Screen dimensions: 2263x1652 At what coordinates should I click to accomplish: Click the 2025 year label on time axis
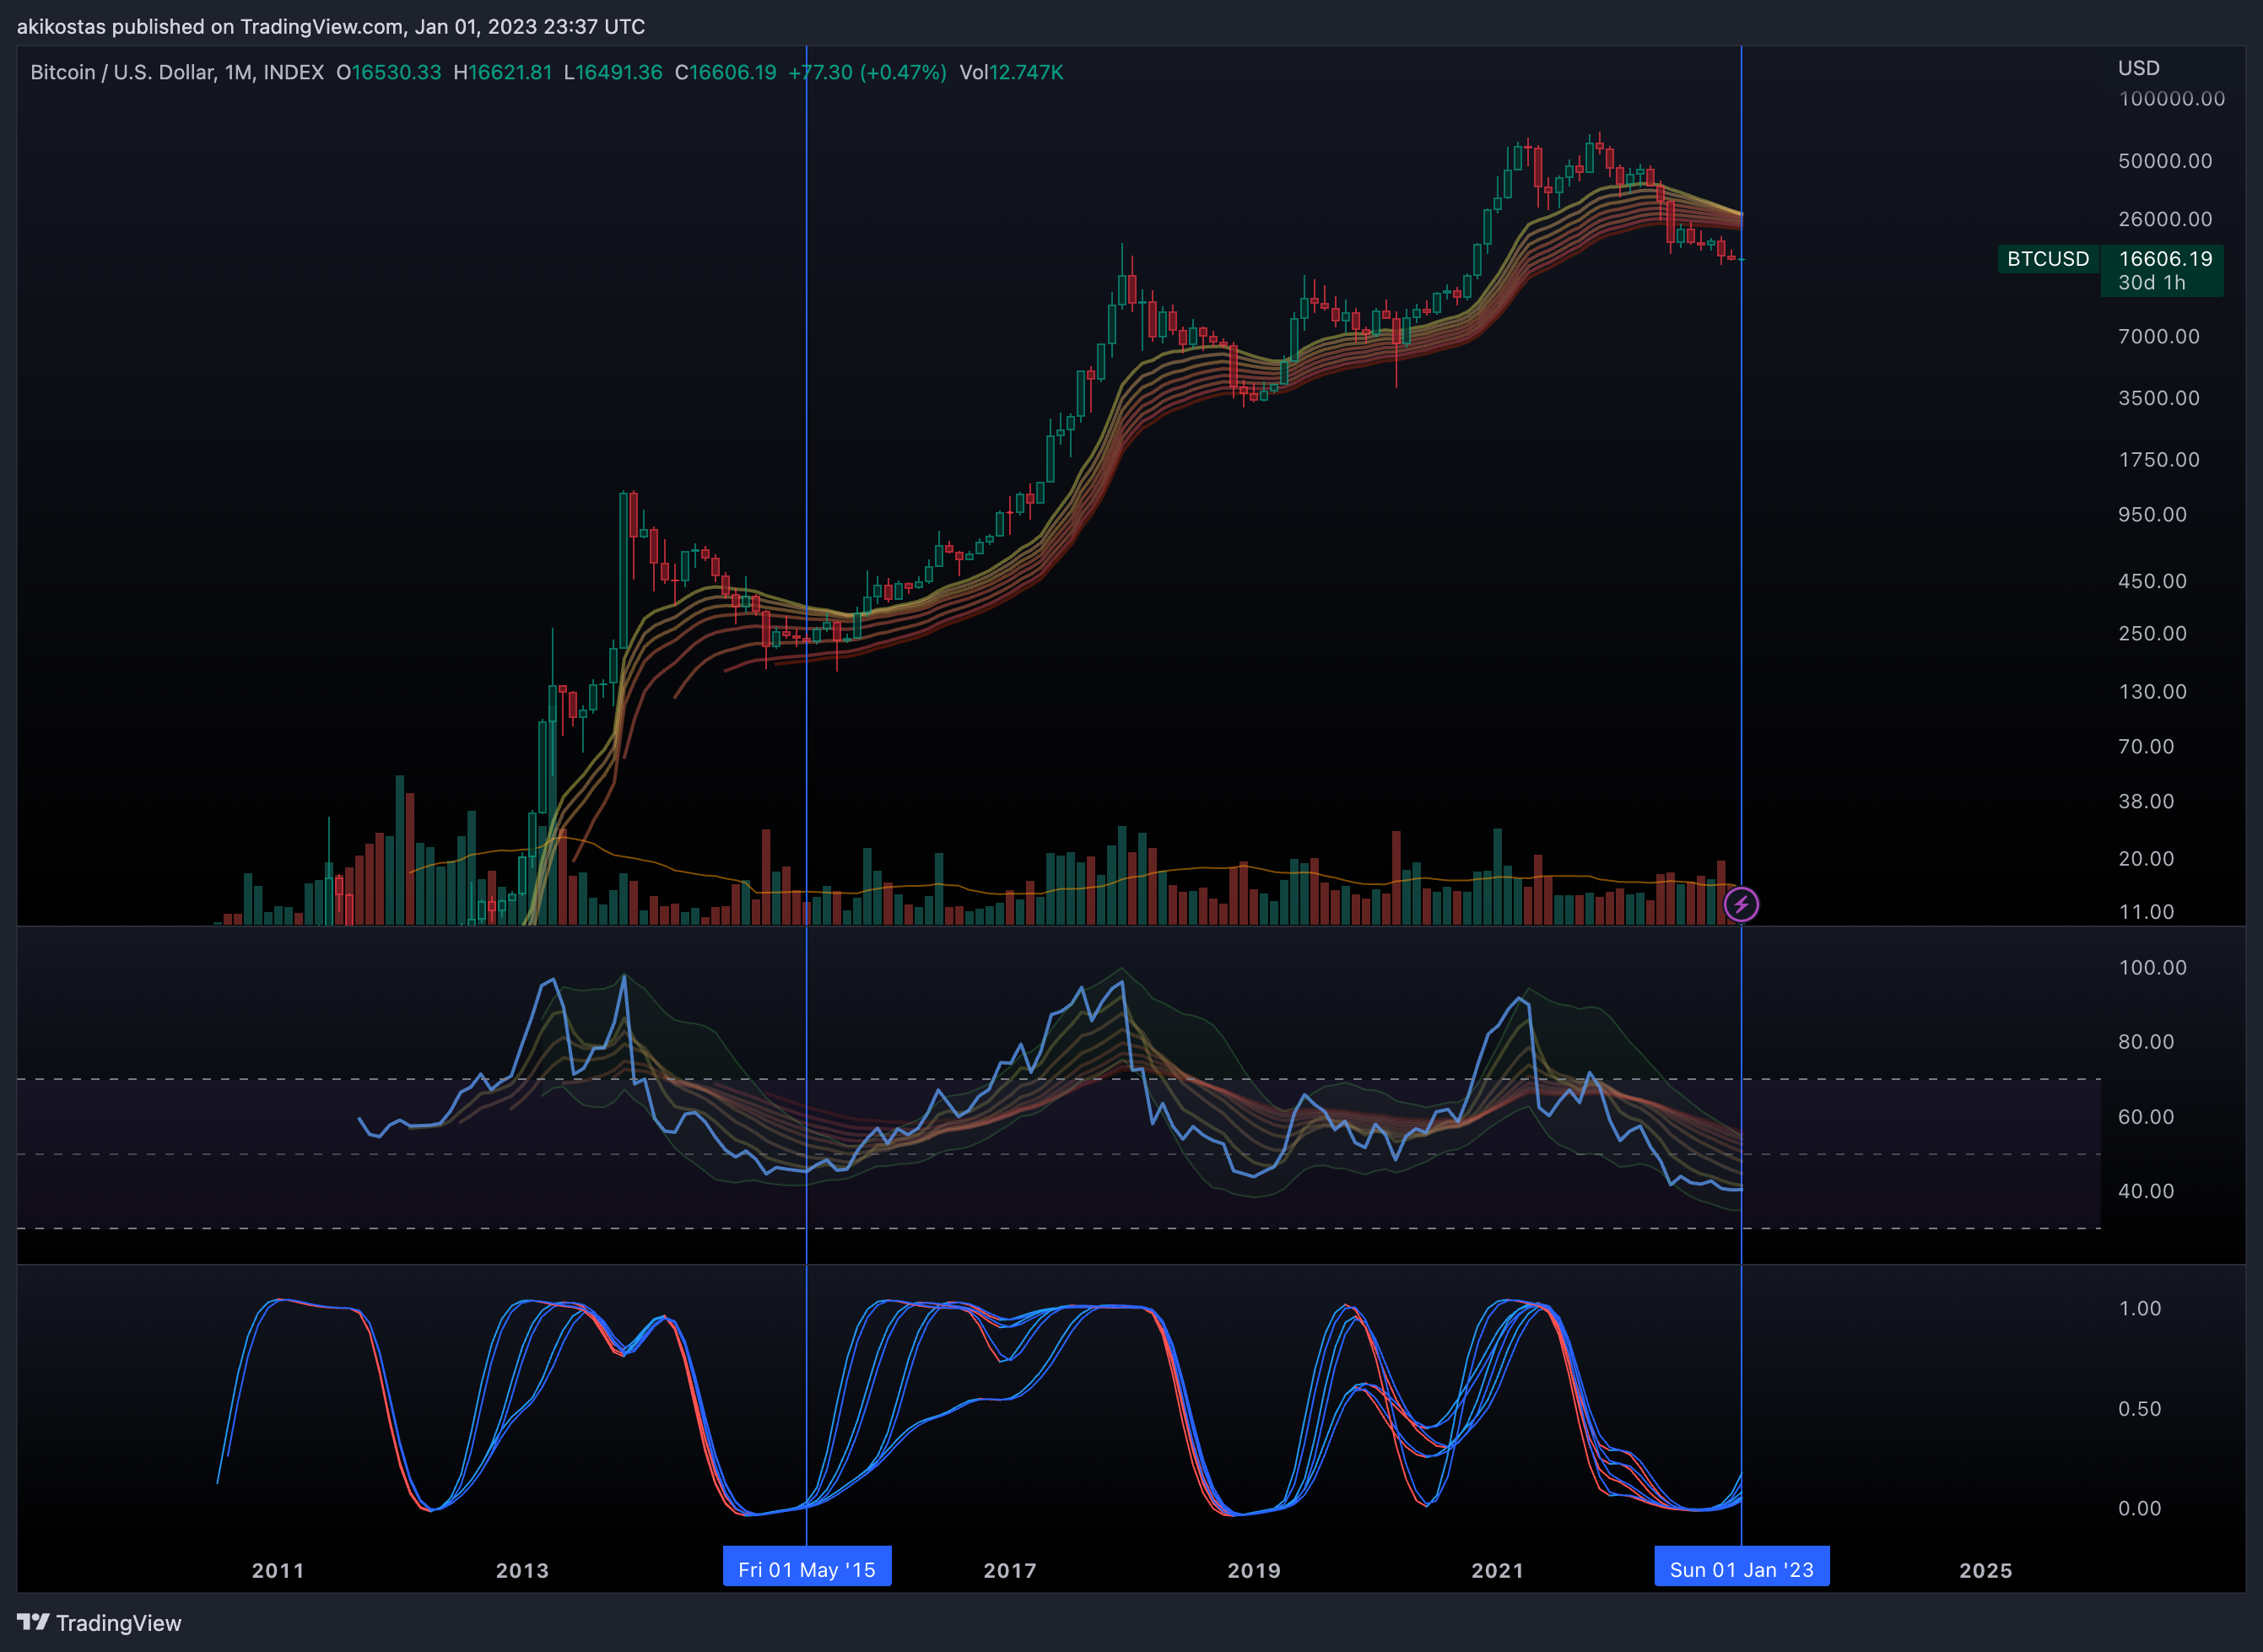coord(1986,1570)
